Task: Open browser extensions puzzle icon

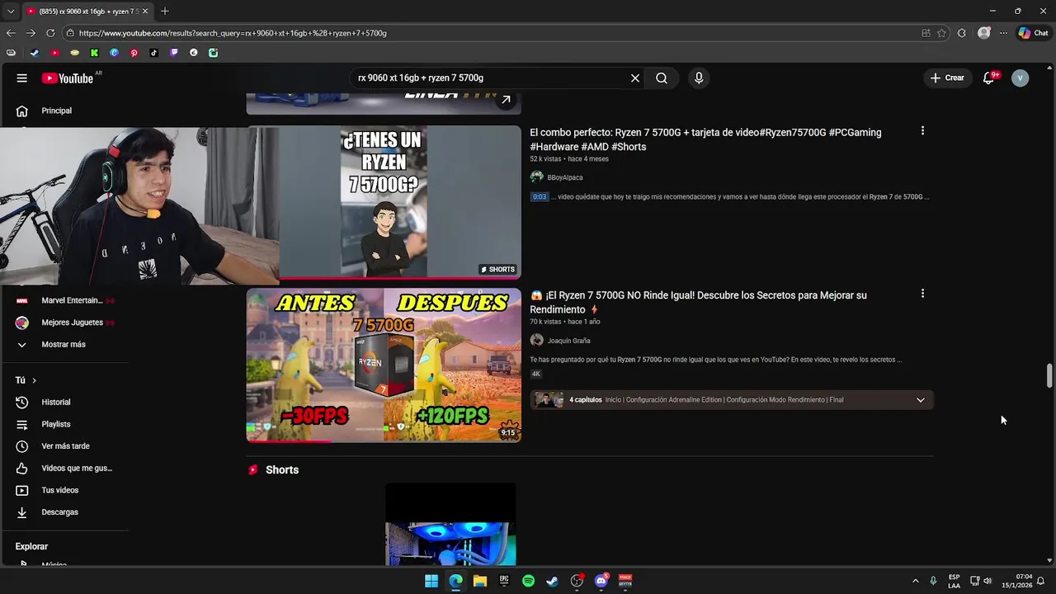Action: (962, 33)
